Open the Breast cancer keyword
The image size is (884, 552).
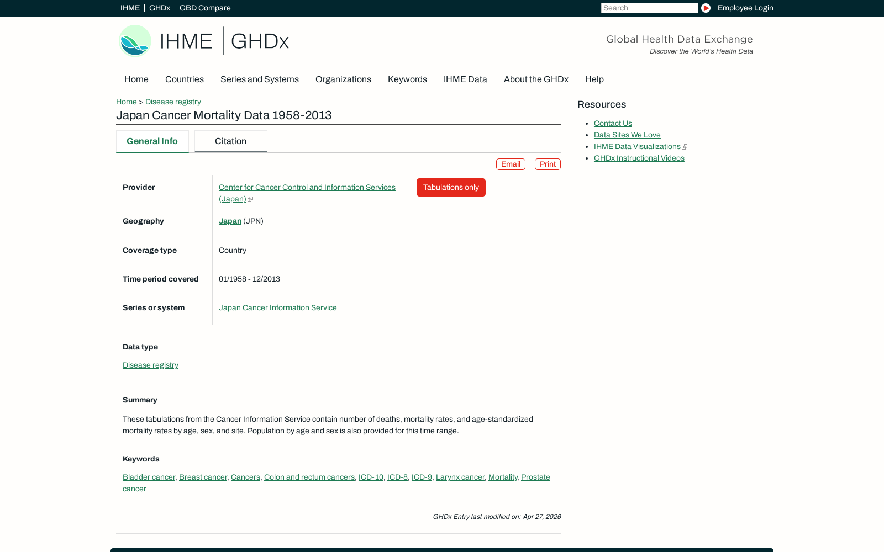coord(203,477)
